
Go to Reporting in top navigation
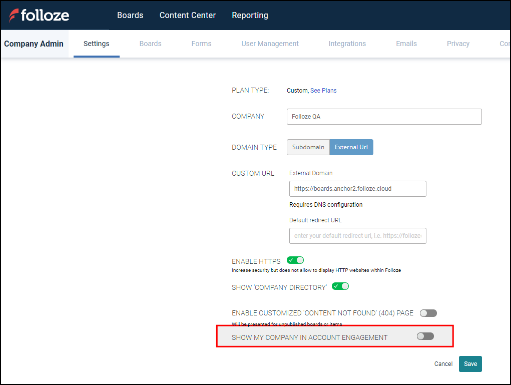pos(250,15)
